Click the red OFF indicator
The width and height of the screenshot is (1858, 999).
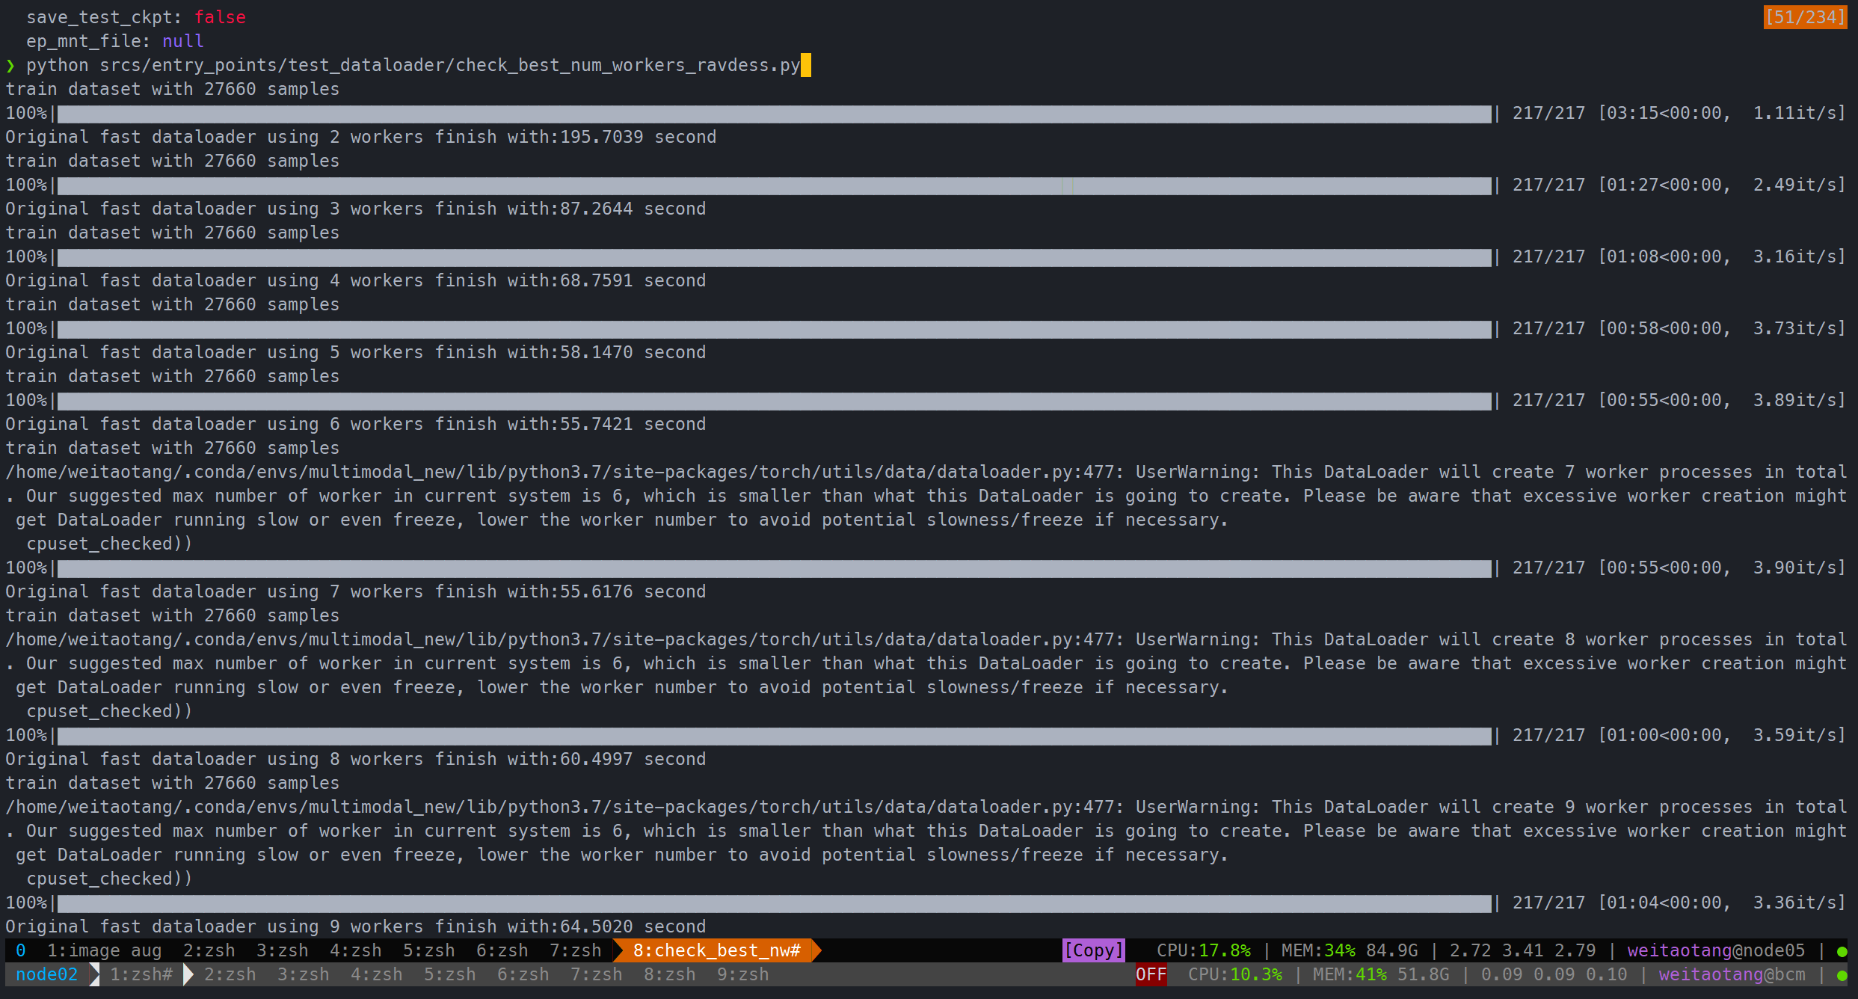[x=1151, y=974]
